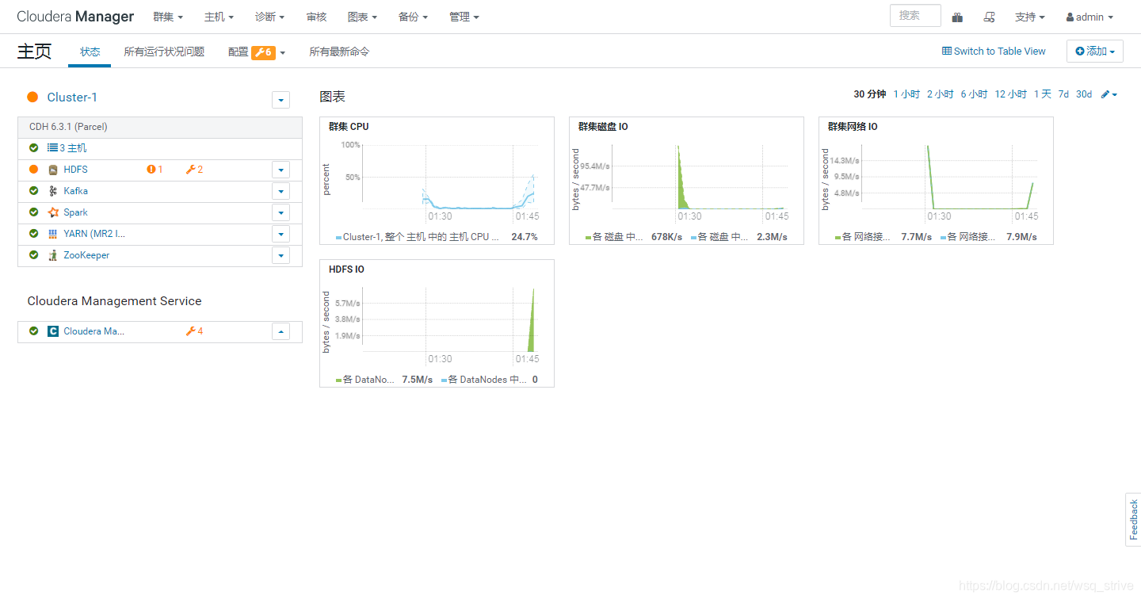Click Switch to Table View link
The height and width of the screenshot is (600, 1141).
994,51
